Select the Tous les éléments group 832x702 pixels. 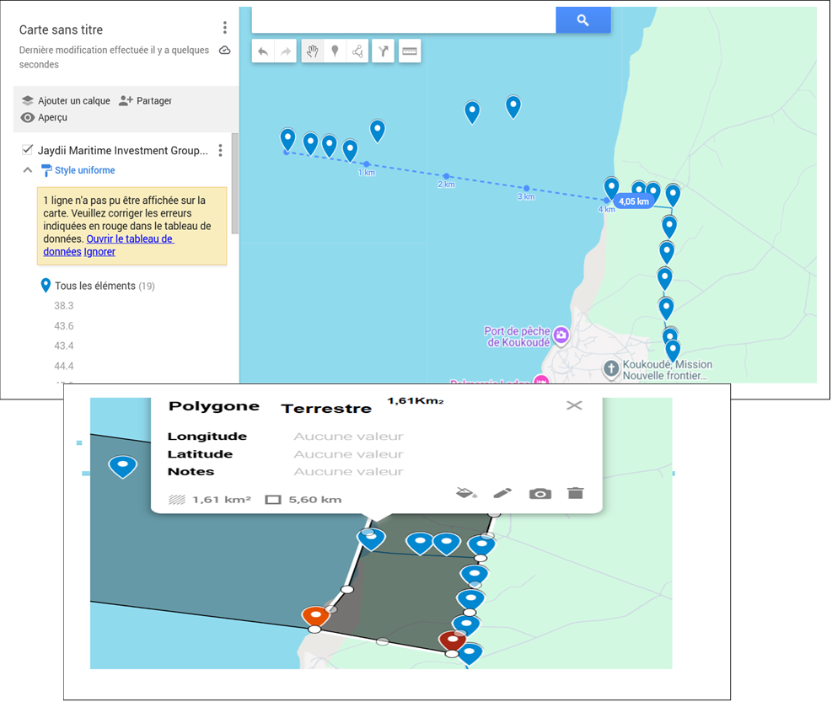tap(98, 286)
